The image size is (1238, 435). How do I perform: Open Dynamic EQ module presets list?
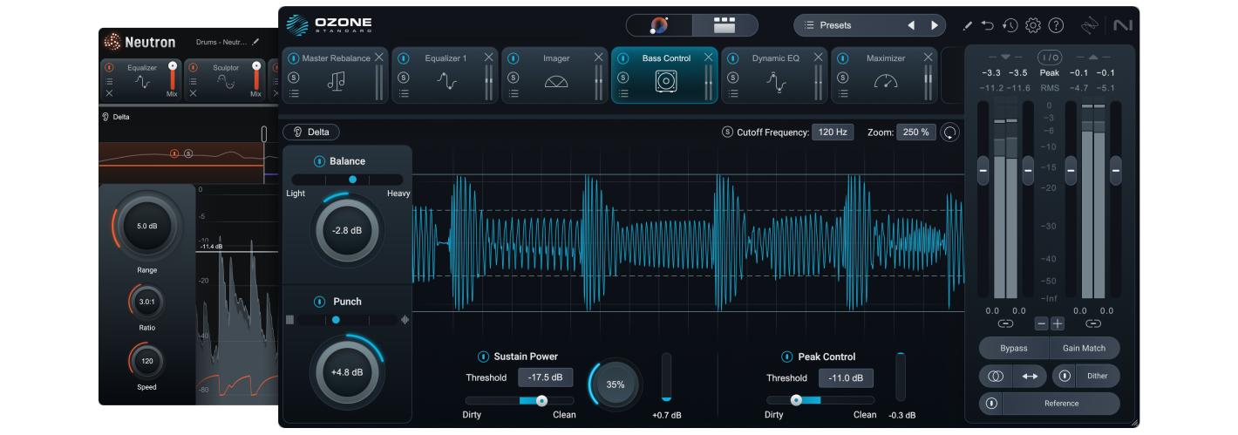pos(733,93)
